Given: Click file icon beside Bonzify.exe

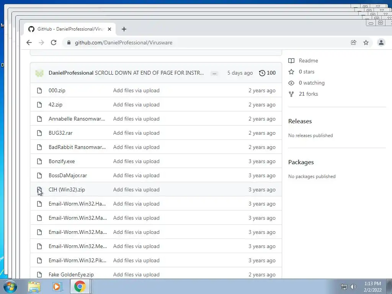Looking at the screenshot, I should (39, 161).
